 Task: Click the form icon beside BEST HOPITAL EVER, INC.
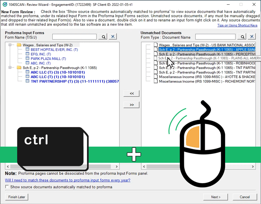[28, 50]
